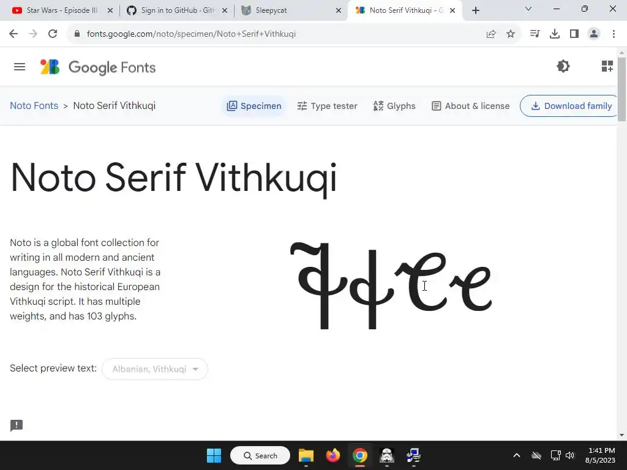627x470 pixels.
Task: Open the clock showing 1:41 PM
Action: (600, 455)
